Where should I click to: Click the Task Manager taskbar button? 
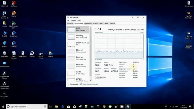click(128, 107)
